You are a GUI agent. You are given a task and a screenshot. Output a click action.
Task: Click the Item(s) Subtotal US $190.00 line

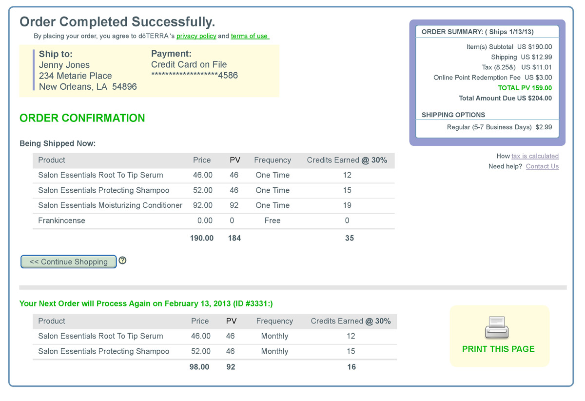click(509, 47)
